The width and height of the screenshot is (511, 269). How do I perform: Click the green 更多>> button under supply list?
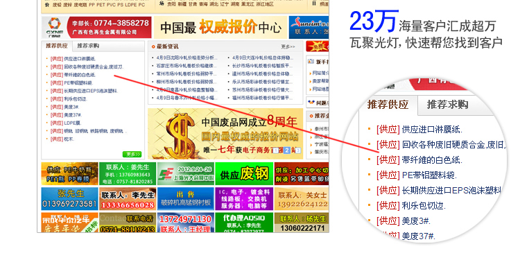(132, 154)
